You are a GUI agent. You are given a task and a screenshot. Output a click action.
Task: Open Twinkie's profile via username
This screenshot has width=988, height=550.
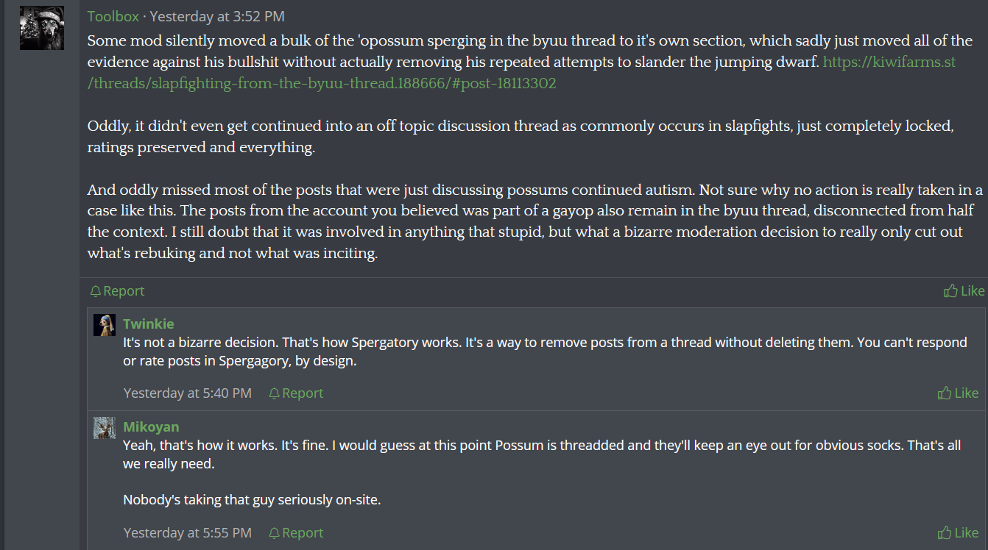pyautogui.click(x=149, y=324)
